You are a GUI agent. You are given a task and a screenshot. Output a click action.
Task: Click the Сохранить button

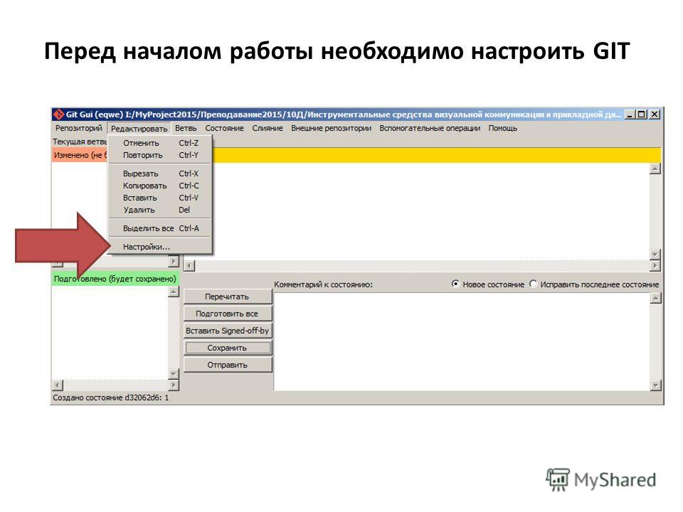click(x=228, y=348)
